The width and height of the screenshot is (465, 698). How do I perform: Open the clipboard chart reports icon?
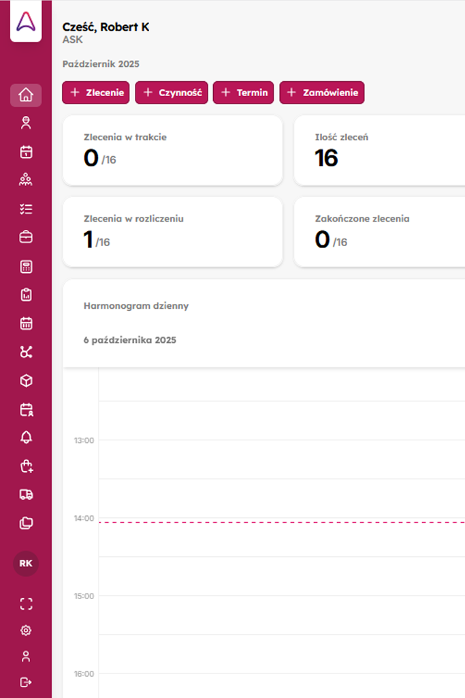coord(26,295)
